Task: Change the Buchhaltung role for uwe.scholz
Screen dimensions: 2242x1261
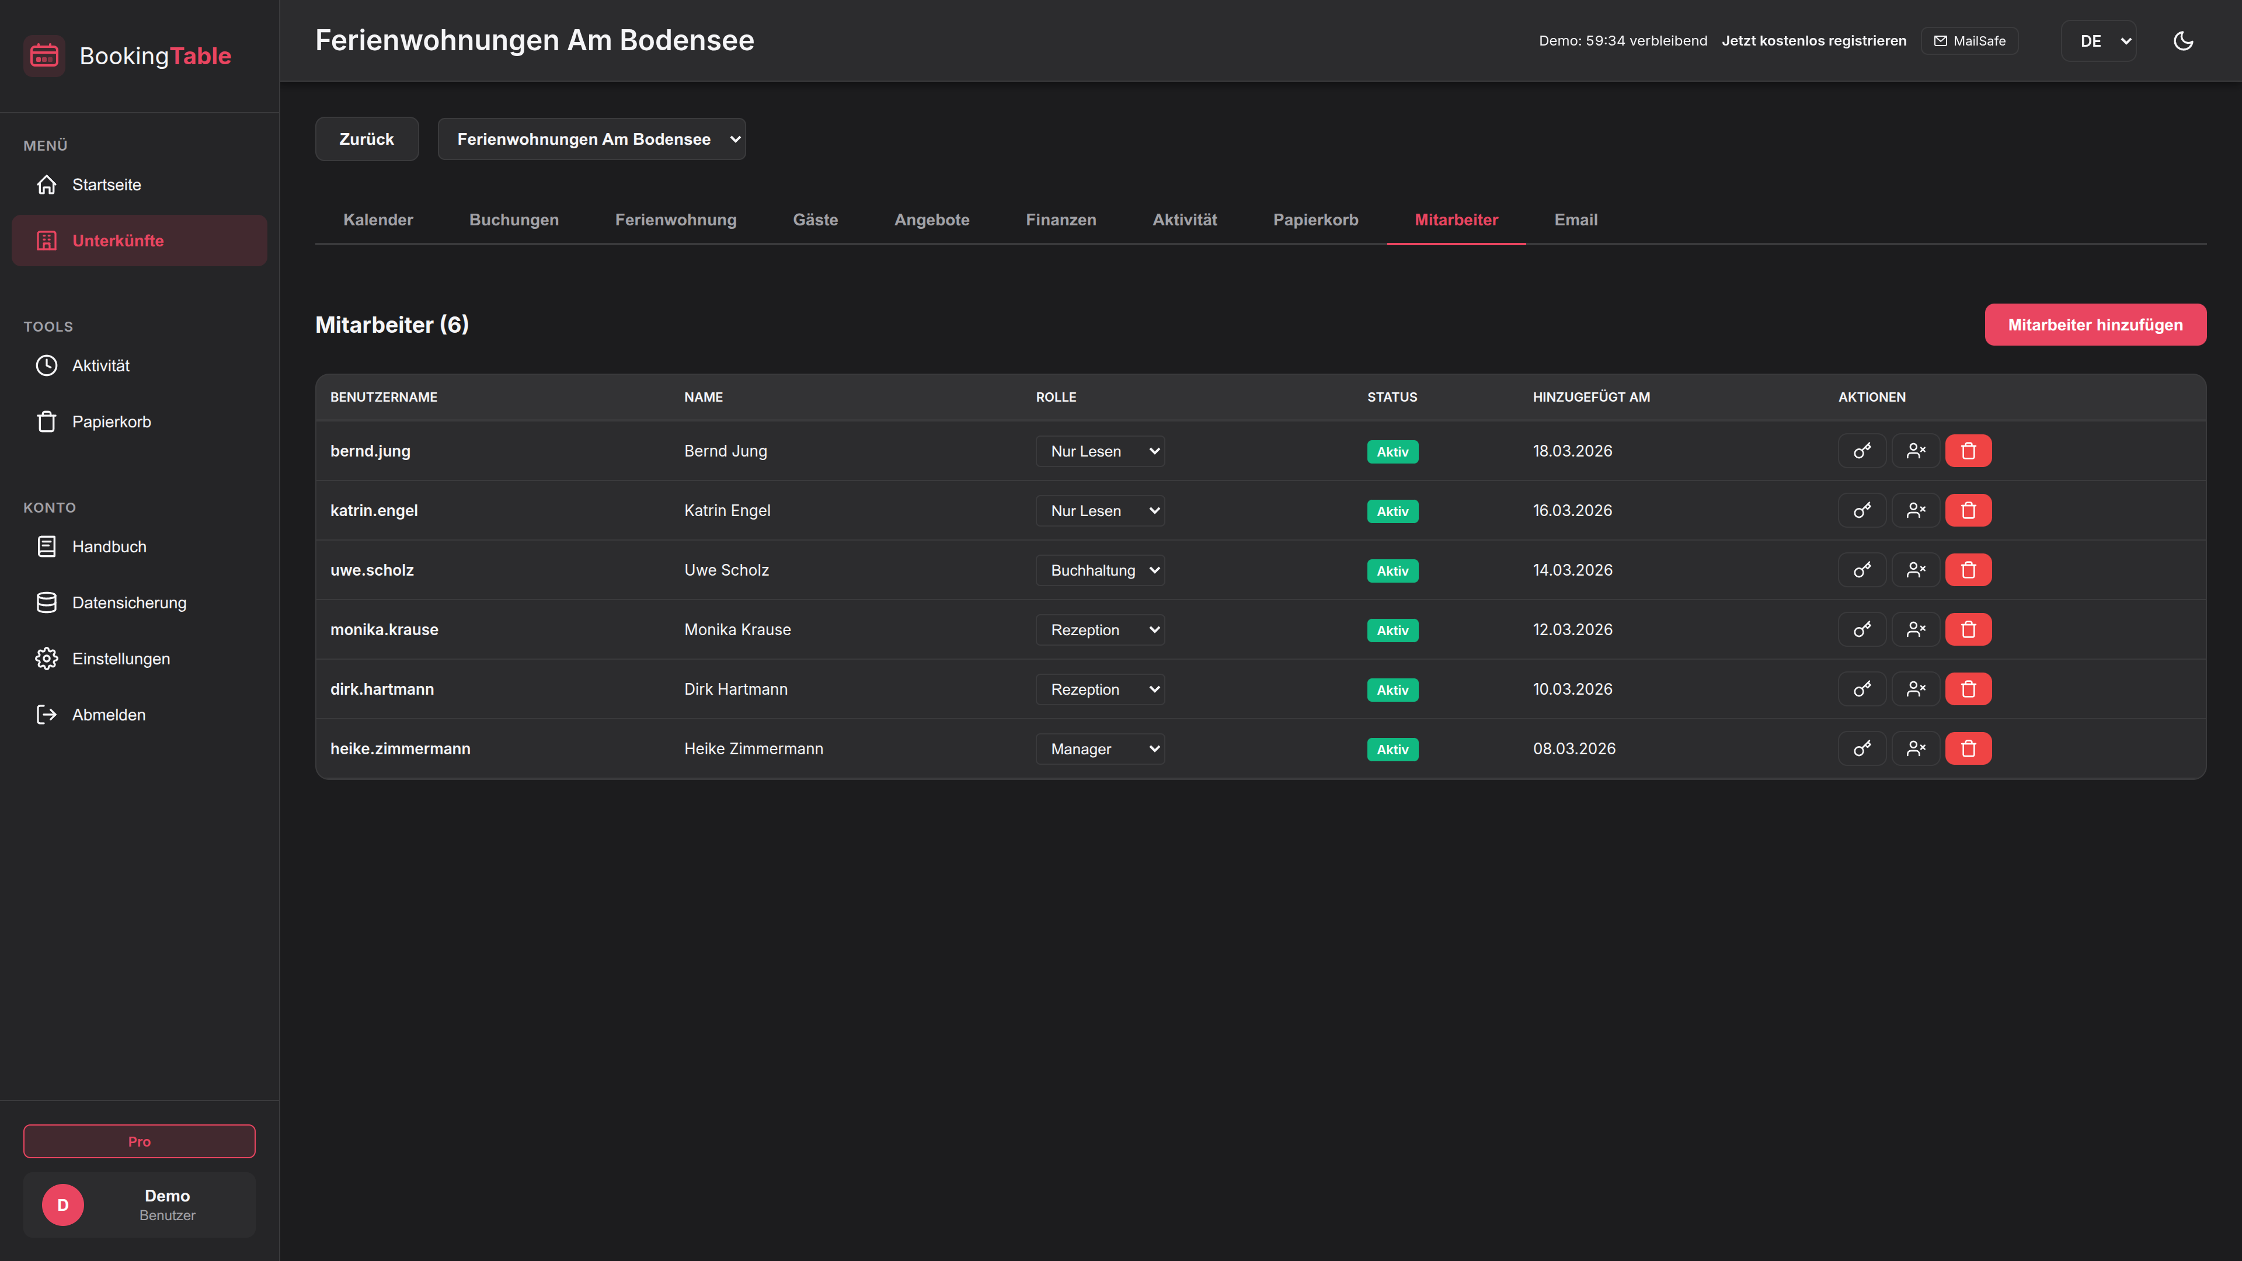Action: (x=1100, y=570)
